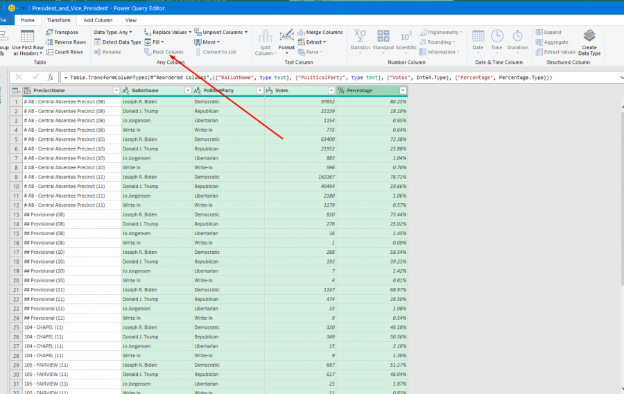624x394 pixels.
Task: Click Create Data Type
Action: click(589, 42)
